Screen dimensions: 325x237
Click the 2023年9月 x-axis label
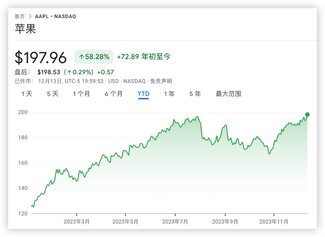pos(225,222)
